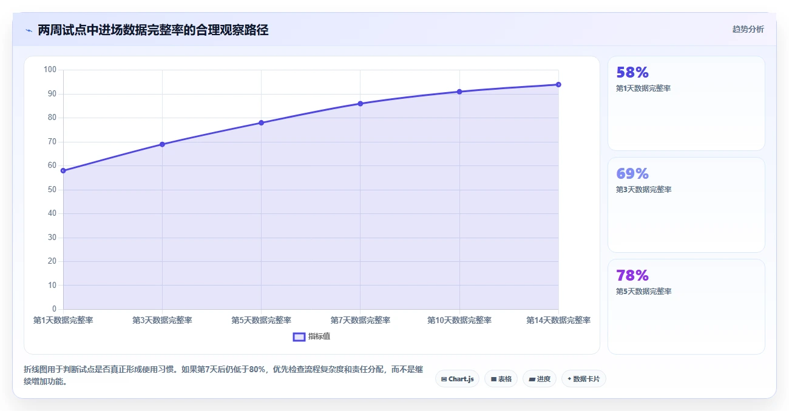Viewport: 789px width, 411px height.
Task: Click the title 两周试点中进场数据完整率的合理观察路径
Action: click(x=153, y=30)
